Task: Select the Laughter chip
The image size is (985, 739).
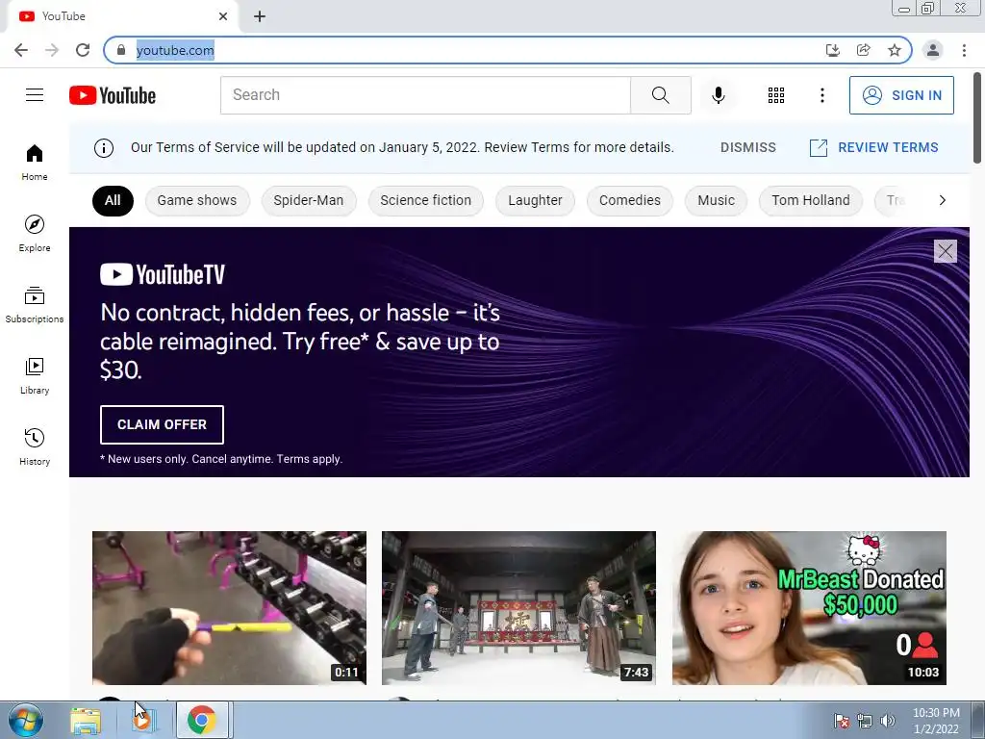Action: [x=535, y=200]
